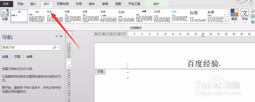Expand the full document format gallery

pyautogui.click(x=226, y=21)
